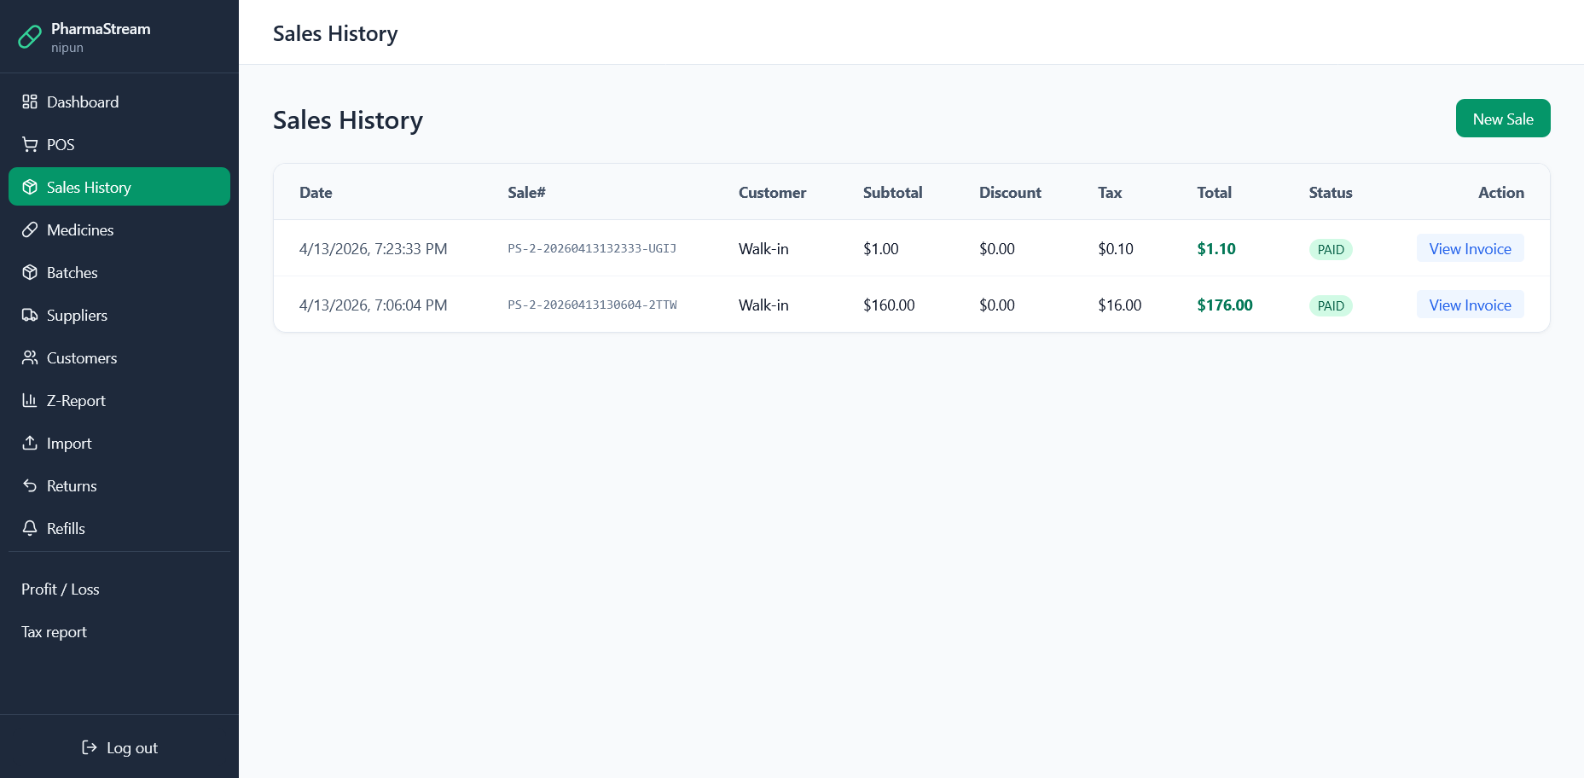Open Batches using the box icon
Viewport: 1584px width, 778px height.
click(30, 272)
